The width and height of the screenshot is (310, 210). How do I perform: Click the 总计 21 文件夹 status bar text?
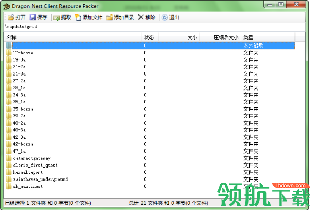point(168,203)
